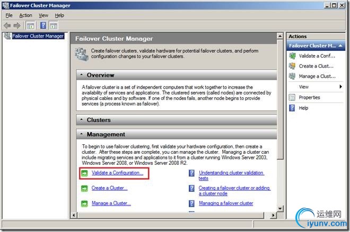Viewport: 350px width, 232px height.
Task: Click the Back arrow toolbar icon
Action: (7, 25)
